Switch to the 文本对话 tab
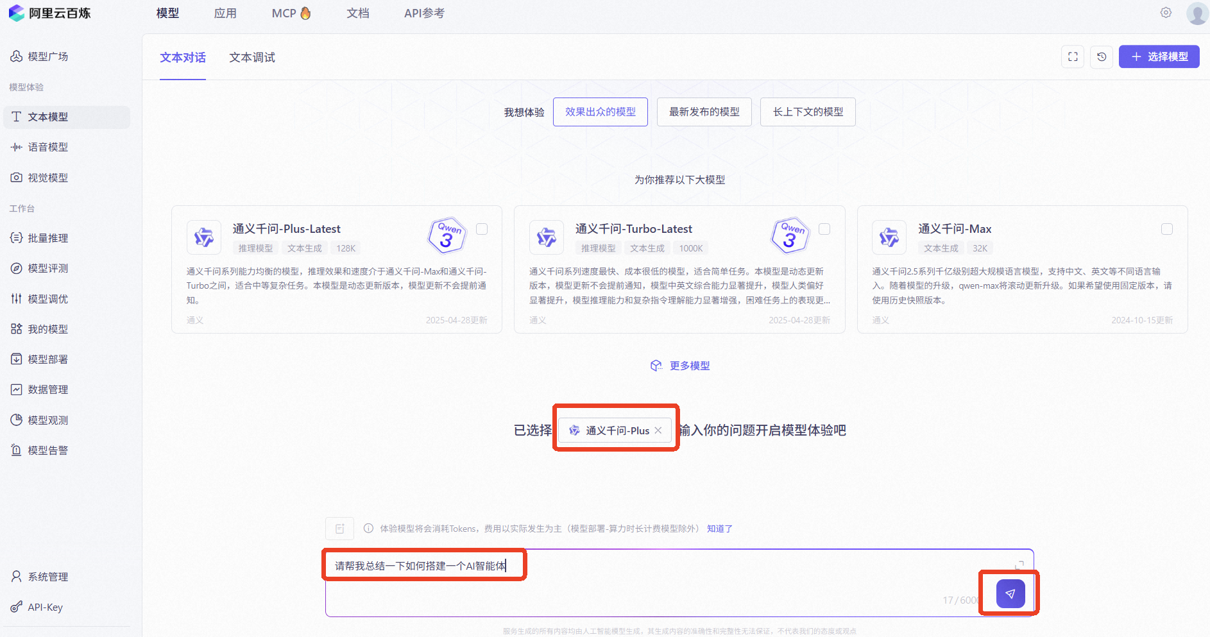The image size is (1210, 637). pyautogui.click(x=183, y=57)
